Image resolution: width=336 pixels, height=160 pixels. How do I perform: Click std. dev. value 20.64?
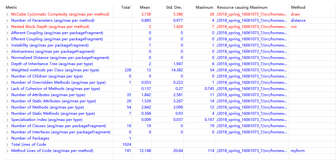pyautogui.click(x=178, y=151)
